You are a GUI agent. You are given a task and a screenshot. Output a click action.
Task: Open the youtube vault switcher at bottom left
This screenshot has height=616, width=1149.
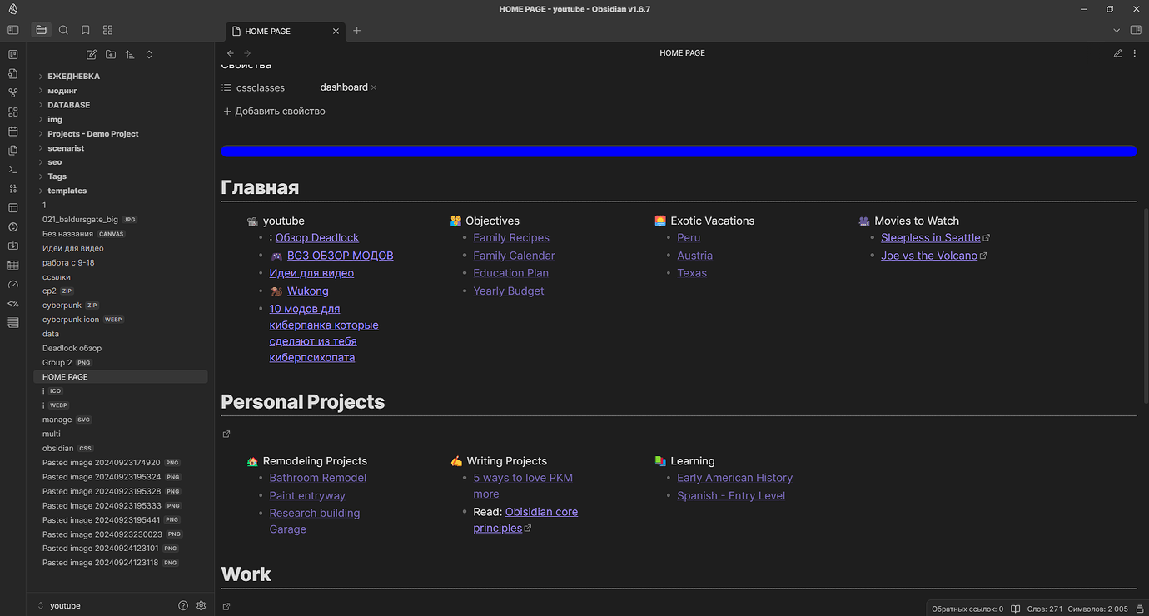tap(65, 605)
